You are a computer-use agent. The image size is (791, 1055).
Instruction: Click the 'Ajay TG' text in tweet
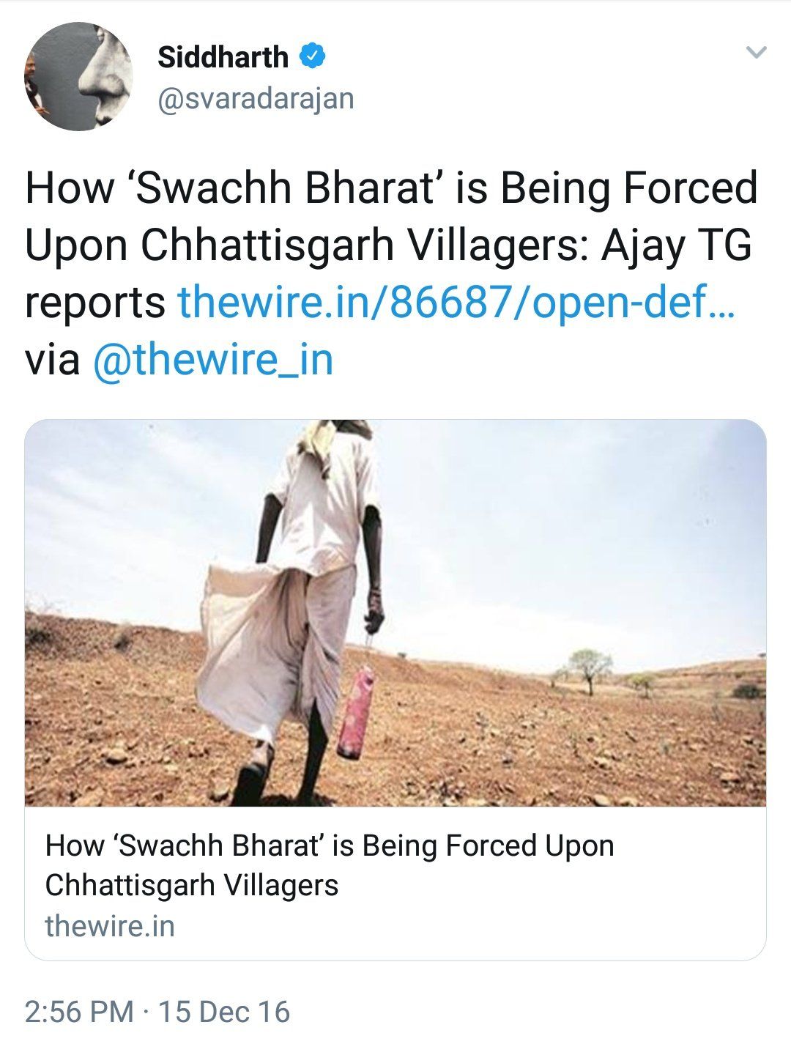click(x=675, y=245)
